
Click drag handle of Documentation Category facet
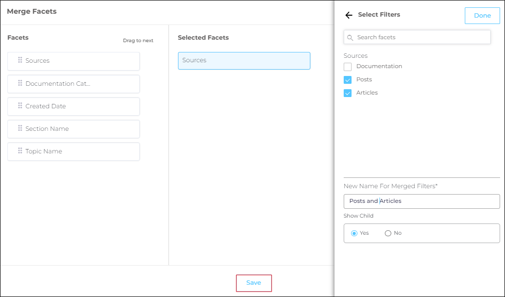[x=20, y=83]
